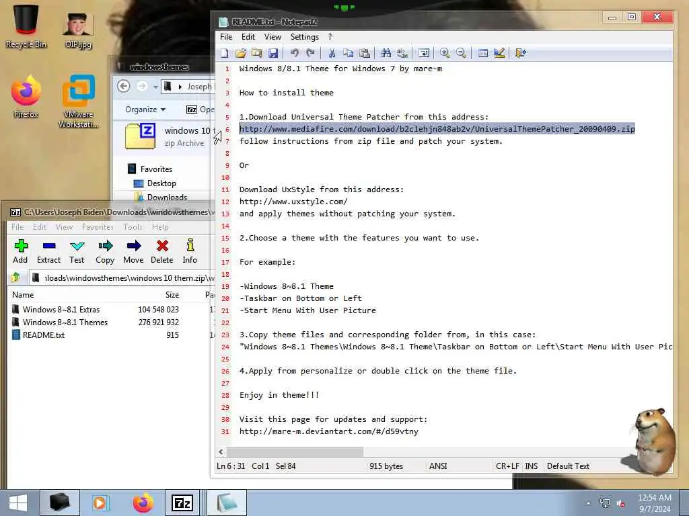Open the View menu in Notepad2
Viewport: 689px width, 516px height.
point(273,37)
